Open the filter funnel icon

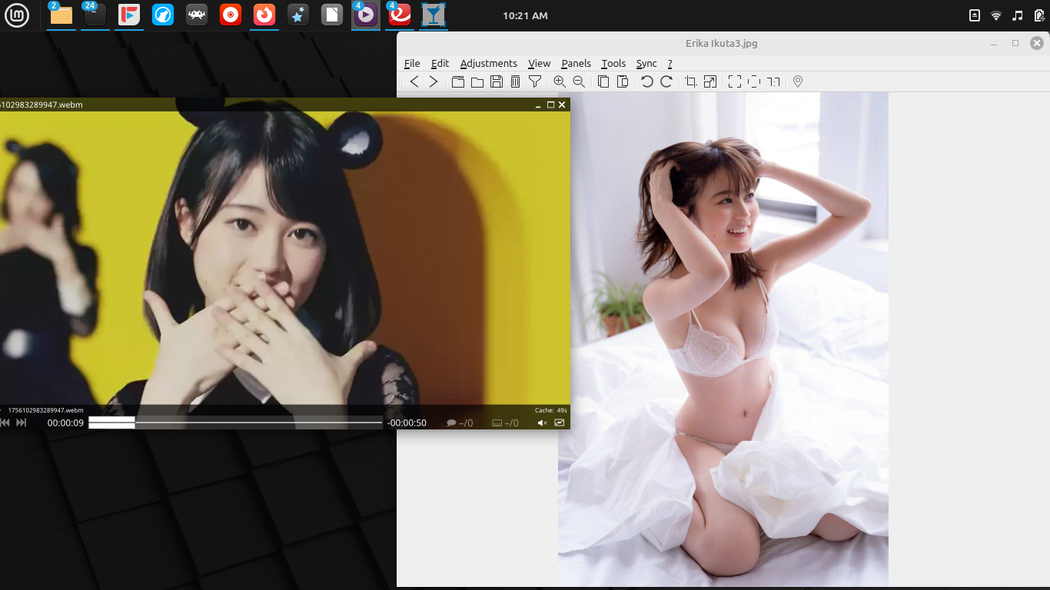535,81
